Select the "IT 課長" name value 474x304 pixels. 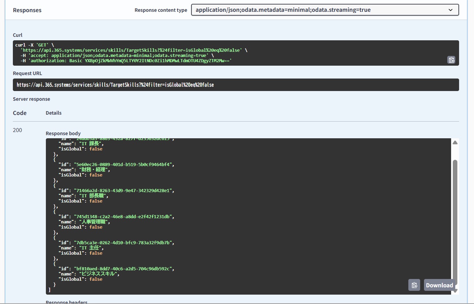click(x=91, y=143)
